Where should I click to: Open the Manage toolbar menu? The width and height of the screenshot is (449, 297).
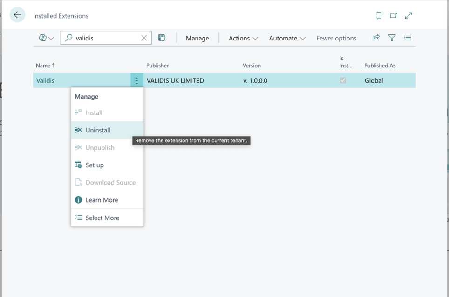pos(197,38)
